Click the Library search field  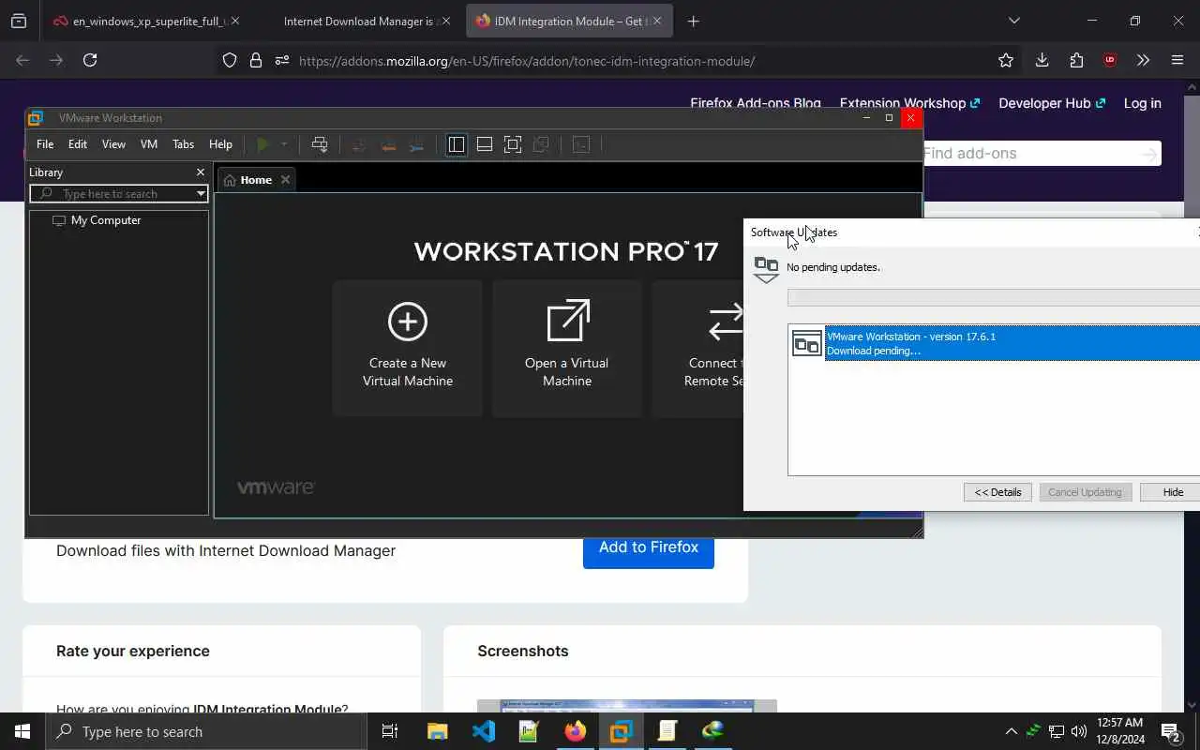click(119, 194)
